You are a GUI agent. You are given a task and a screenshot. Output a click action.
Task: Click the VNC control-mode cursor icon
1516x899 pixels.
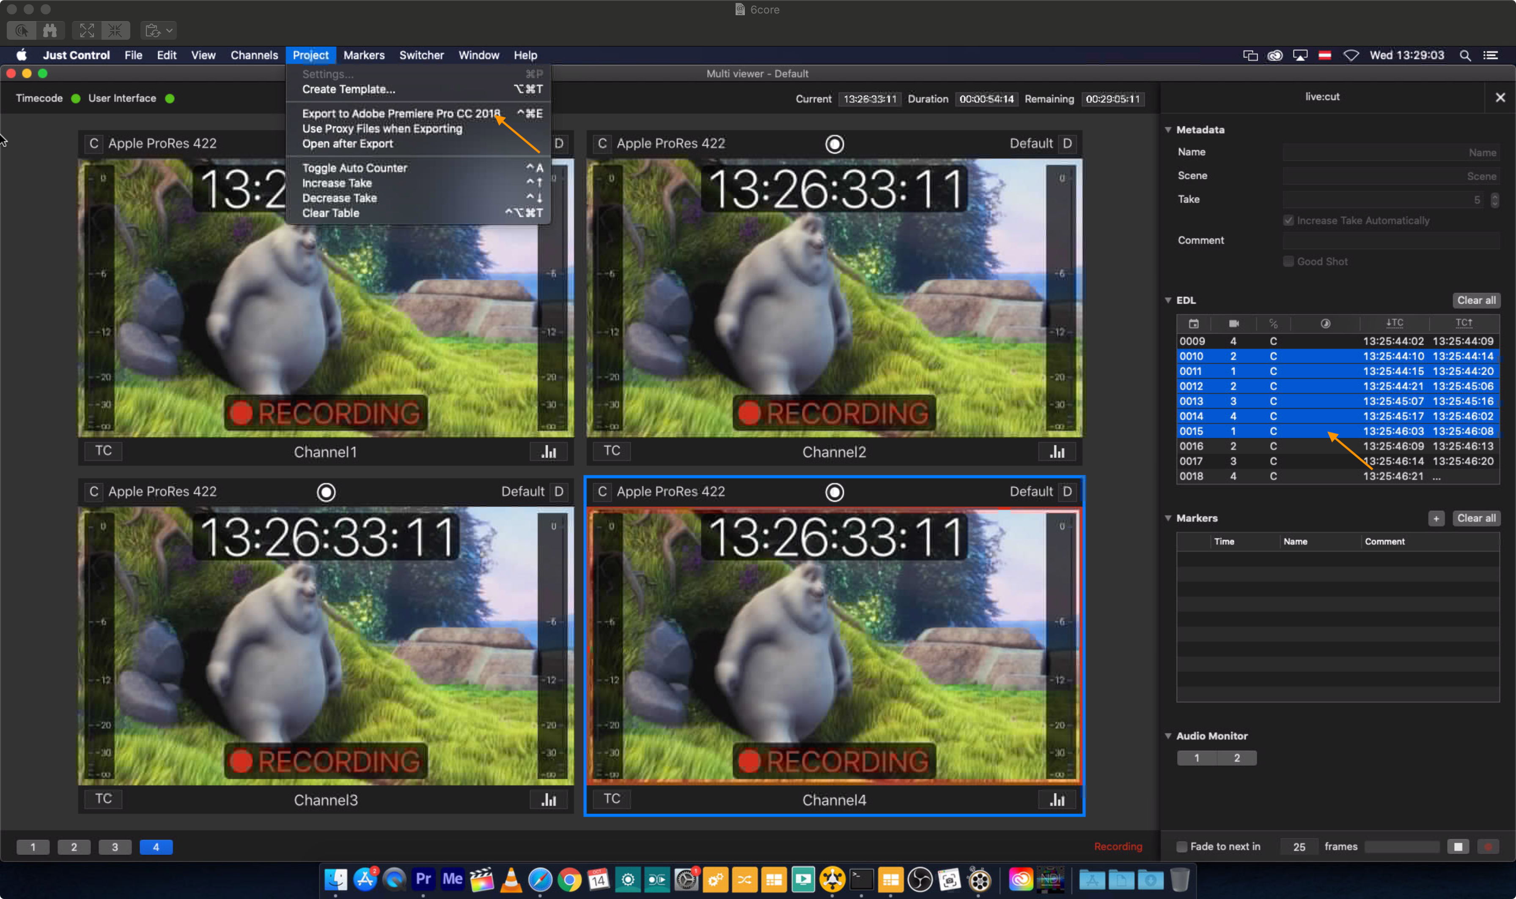pos(22,30)
